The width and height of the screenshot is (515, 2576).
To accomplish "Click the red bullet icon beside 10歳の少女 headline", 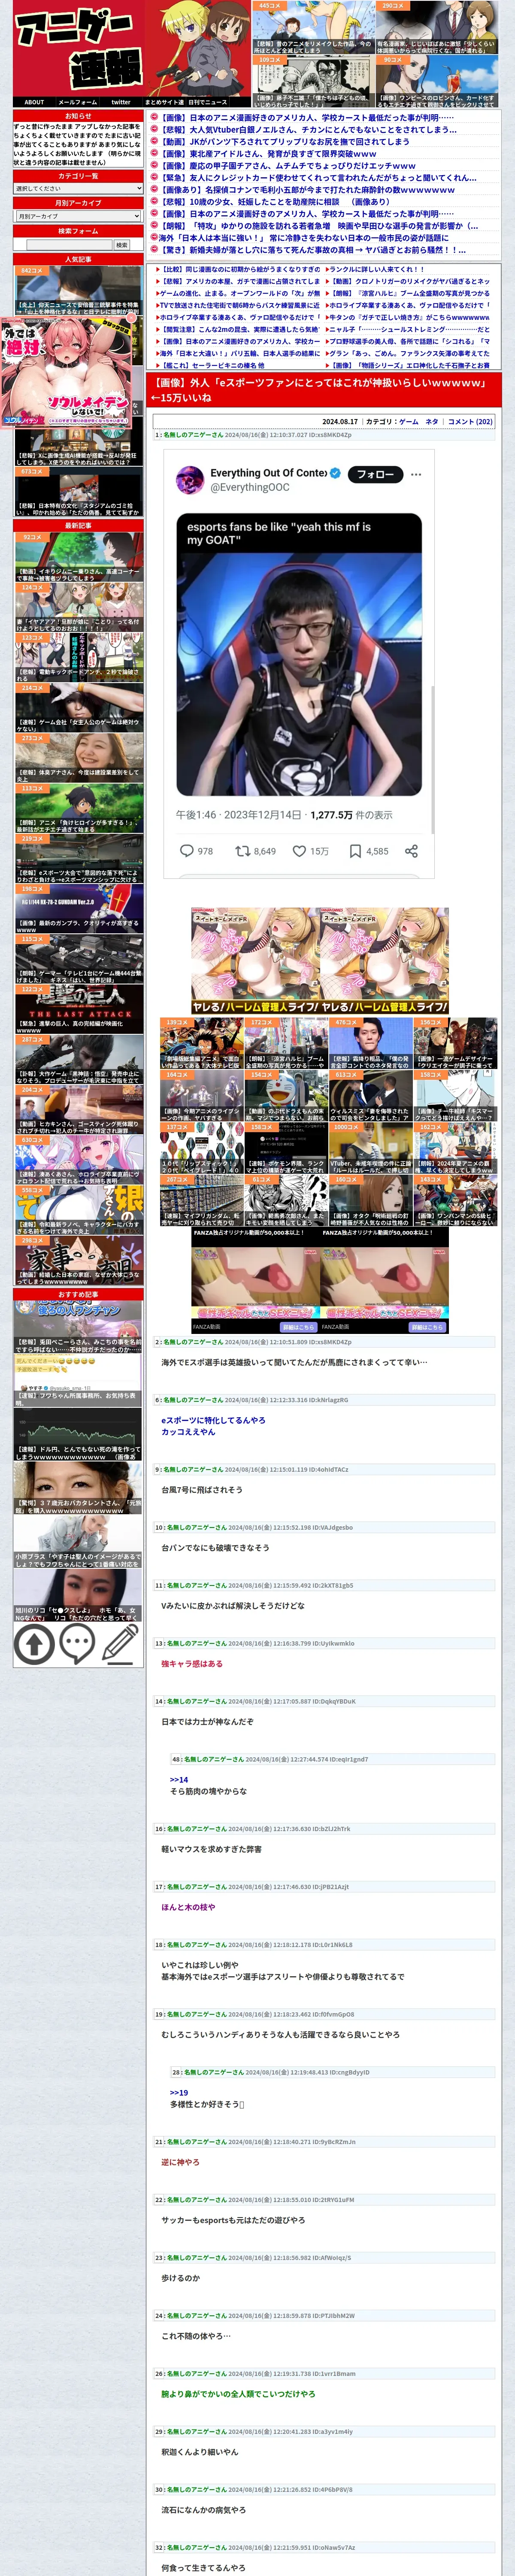I will [154, 201].
